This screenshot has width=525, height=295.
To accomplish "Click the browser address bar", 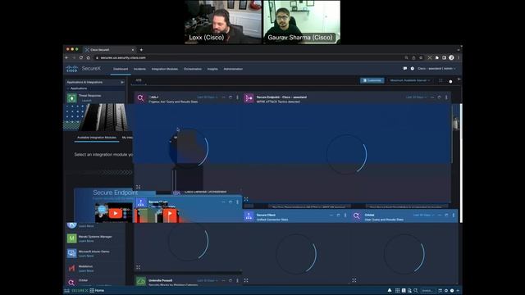I will [x=248, y=57].
